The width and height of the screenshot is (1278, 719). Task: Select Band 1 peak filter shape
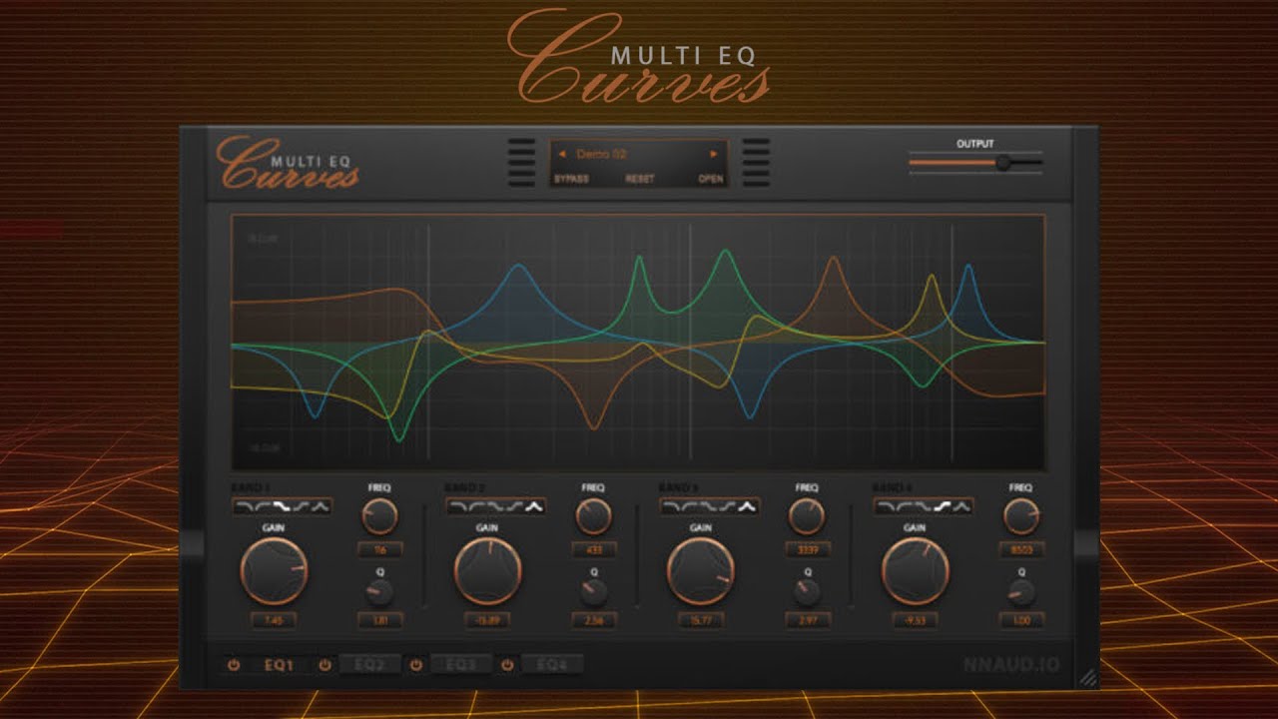(x=320, y=507)
